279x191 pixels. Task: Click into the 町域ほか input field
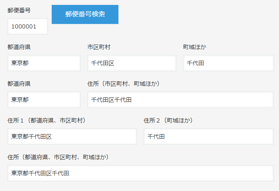tap(228, 63)
